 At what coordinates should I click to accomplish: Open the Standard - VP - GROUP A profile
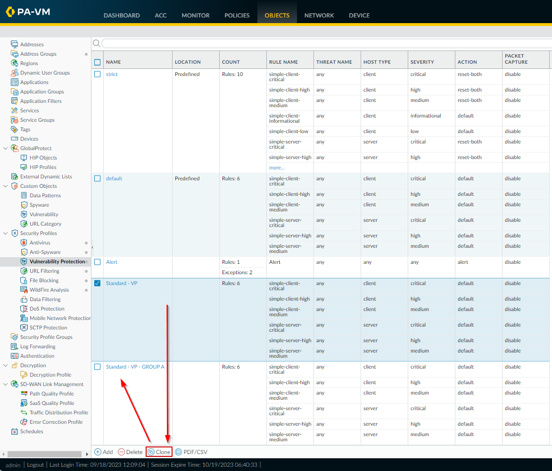135,367
